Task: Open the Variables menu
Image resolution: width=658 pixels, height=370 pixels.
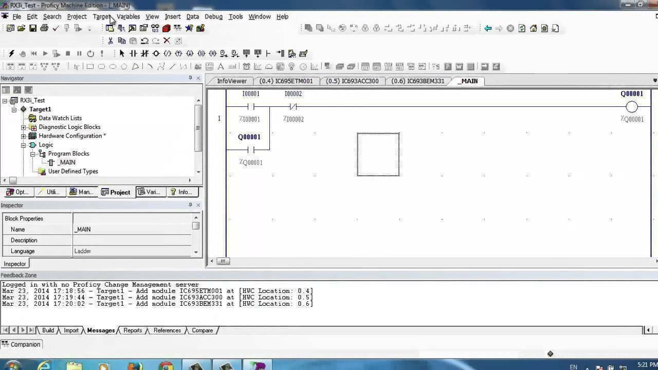Action: point(128,16)
